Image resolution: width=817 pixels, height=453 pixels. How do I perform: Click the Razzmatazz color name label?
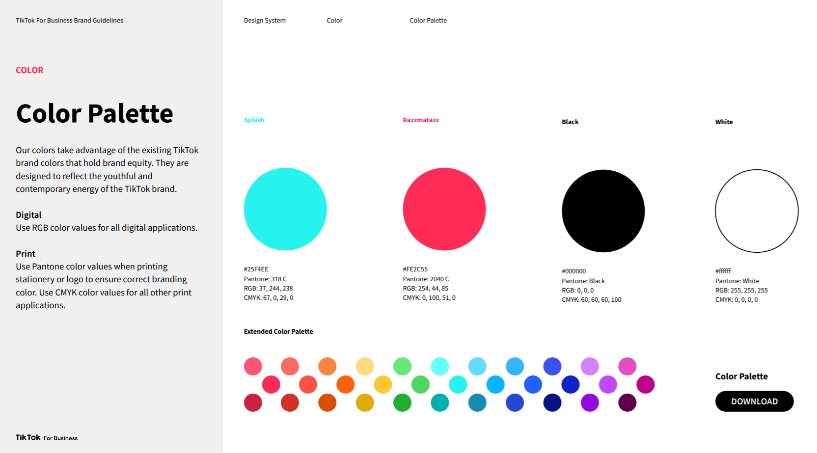pos(421,120)
